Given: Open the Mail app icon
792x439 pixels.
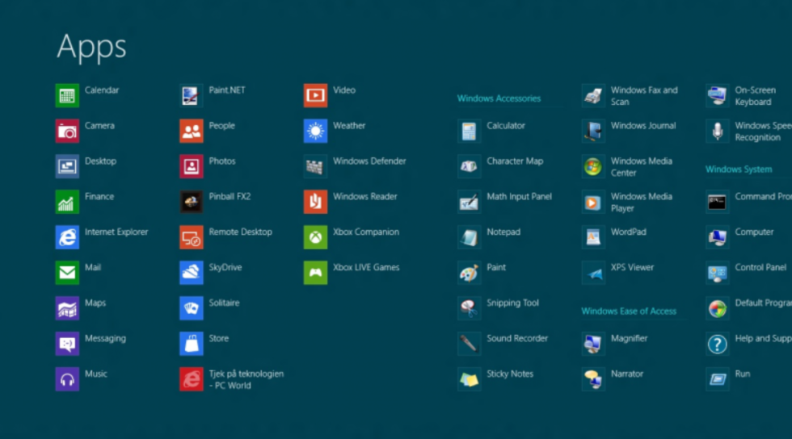Looking at the screenshot, I should click(x=67, y=273).
